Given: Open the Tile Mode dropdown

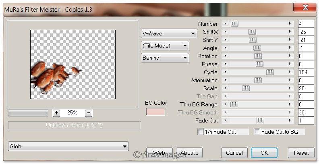Looking at the screenshot, I should [165, 46].
